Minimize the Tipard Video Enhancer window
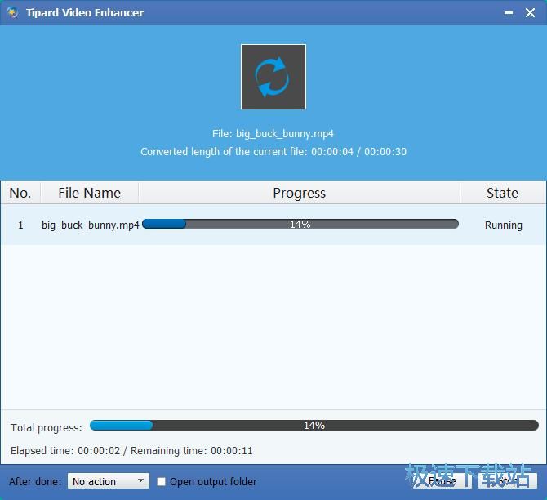This screenshot has width=547, height=500. point(509,13)
